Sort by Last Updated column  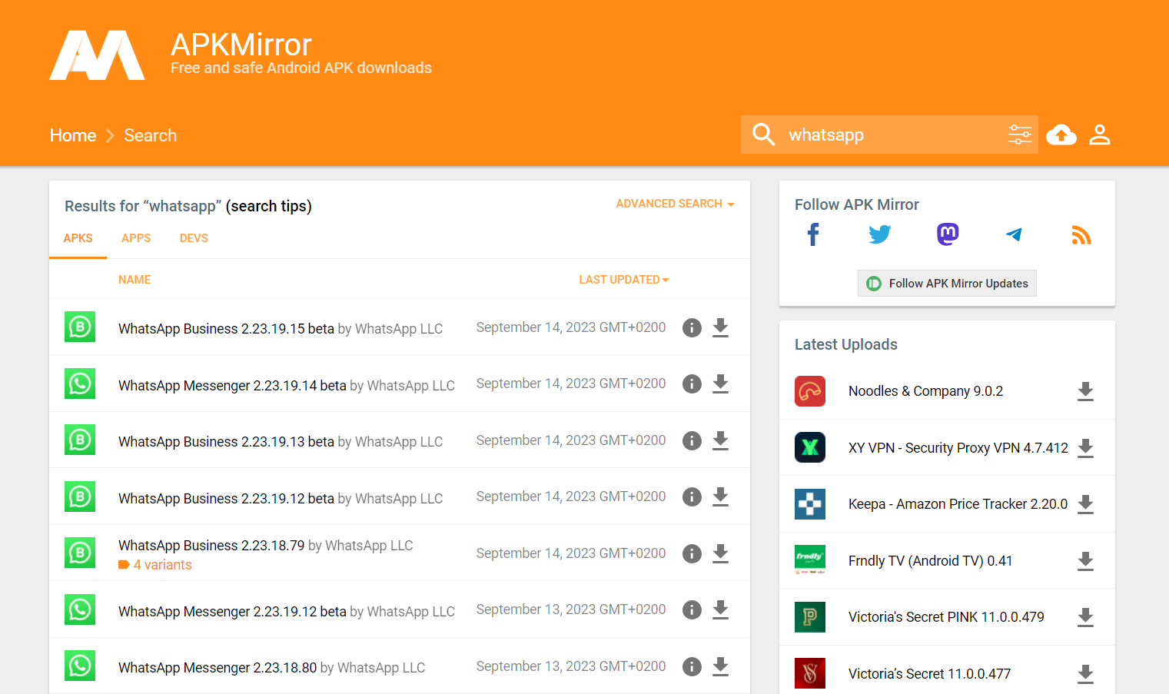click(624, 280)
